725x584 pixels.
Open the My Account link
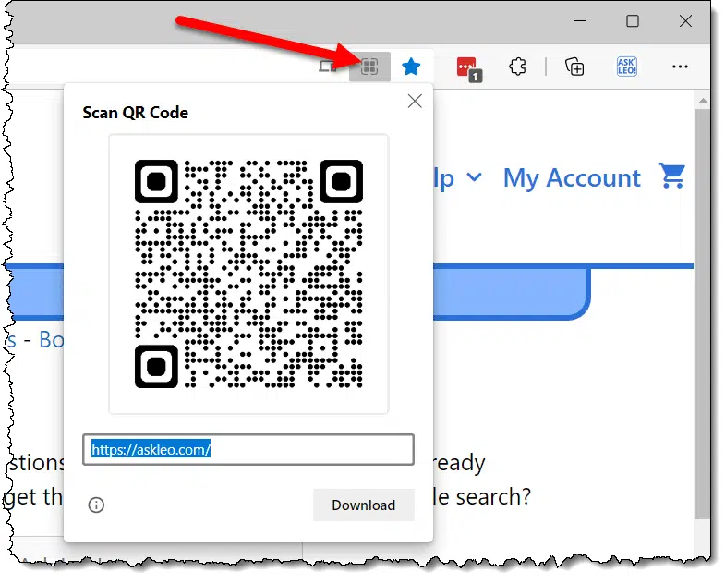tap(572, 178)
